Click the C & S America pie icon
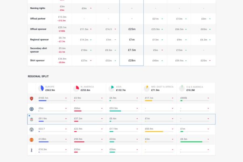The height and width of the screenshot is (162, 243). click(x=182, y=88)
